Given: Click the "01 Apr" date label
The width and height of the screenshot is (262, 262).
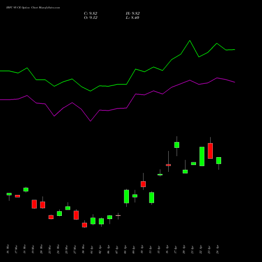Looking at the screenshot, I should 92,250.
